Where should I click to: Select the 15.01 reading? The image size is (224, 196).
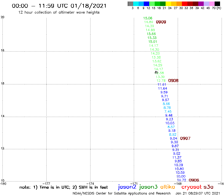[x=153, y=42]
